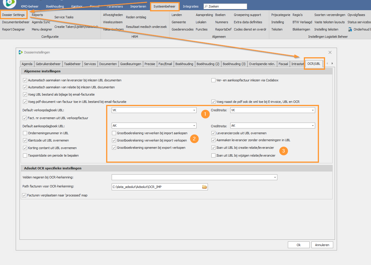Click the Zoeken search field
Viewport: 371px width, 265px height.
[227, 6]
